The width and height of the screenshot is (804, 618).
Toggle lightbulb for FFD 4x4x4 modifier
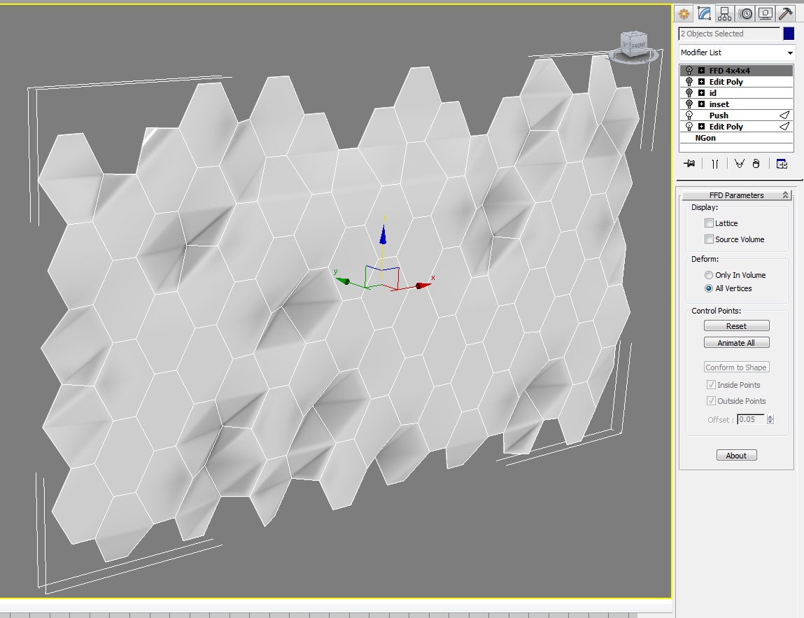[x=689, y=70]
